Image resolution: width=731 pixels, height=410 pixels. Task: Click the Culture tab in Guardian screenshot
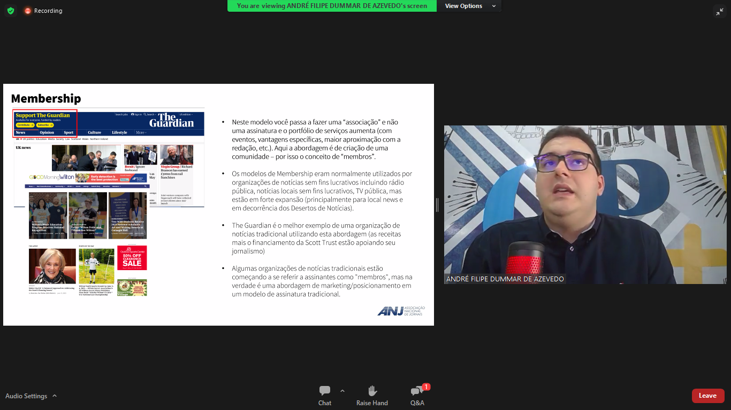pos(94,132)
